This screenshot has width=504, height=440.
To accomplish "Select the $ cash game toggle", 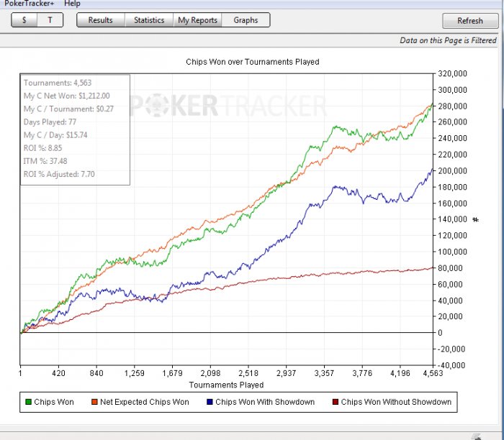I will click(x=24, y=20).
